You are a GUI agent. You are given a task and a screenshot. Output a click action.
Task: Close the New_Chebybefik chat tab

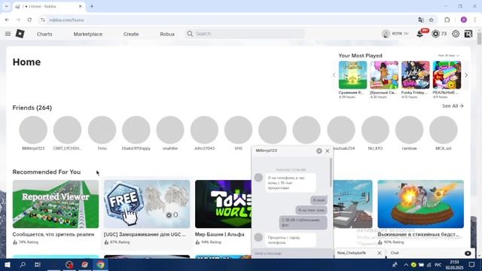(x=380, y=253)
